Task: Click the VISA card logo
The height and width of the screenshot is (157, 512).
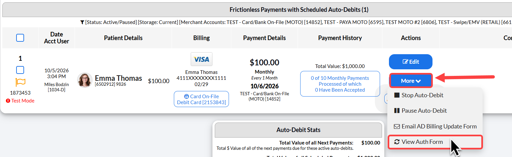Action: [202, 59]
